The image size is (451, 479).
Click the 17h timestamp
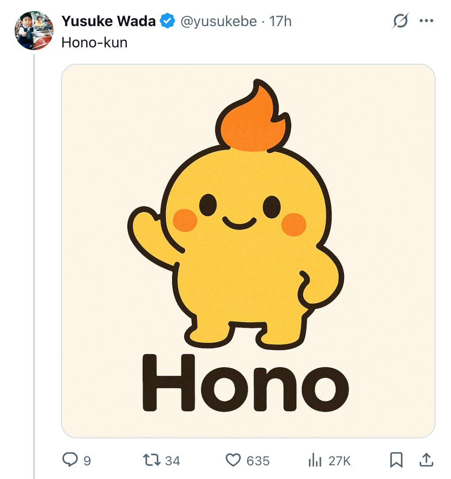pyautogui.click(x=281, y=21)
